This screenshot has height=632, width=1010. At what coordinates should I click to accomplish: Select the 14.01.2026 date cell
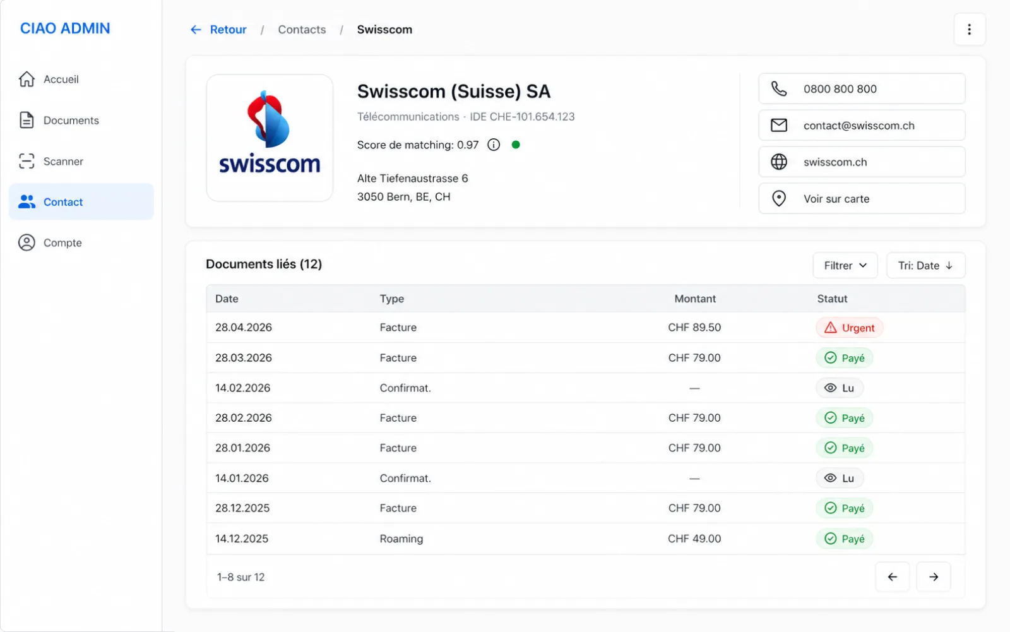click(x=242, y=479)
